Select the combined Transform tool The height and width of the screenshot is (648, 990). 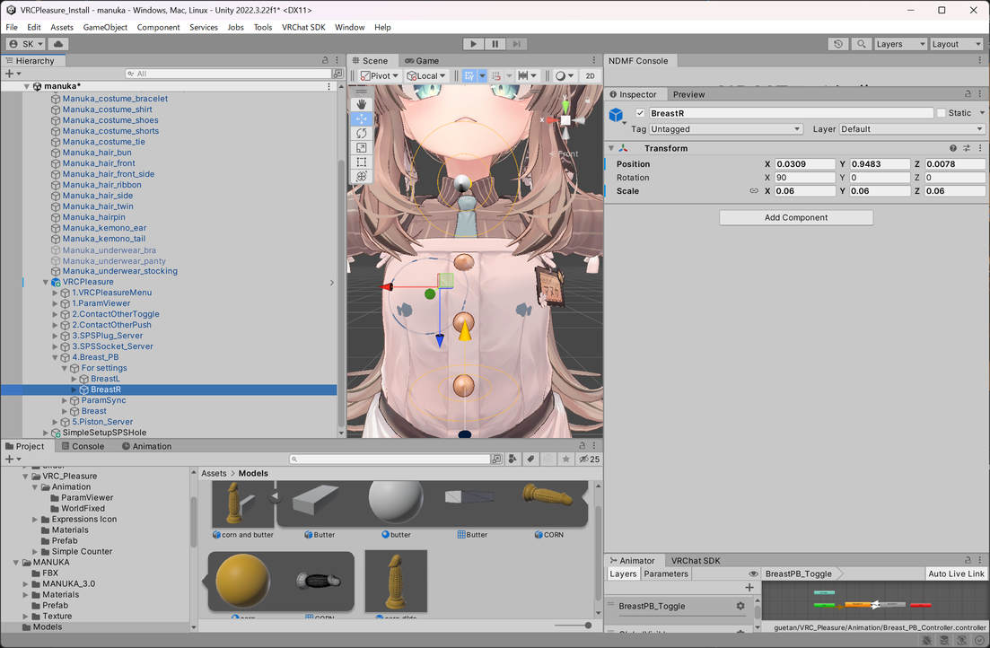coord(361,177)
